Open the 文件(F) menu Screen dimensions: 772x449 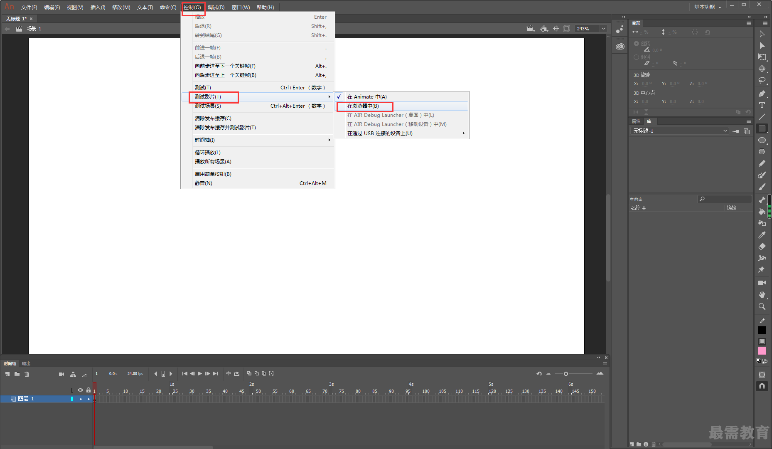click(29, 7)
